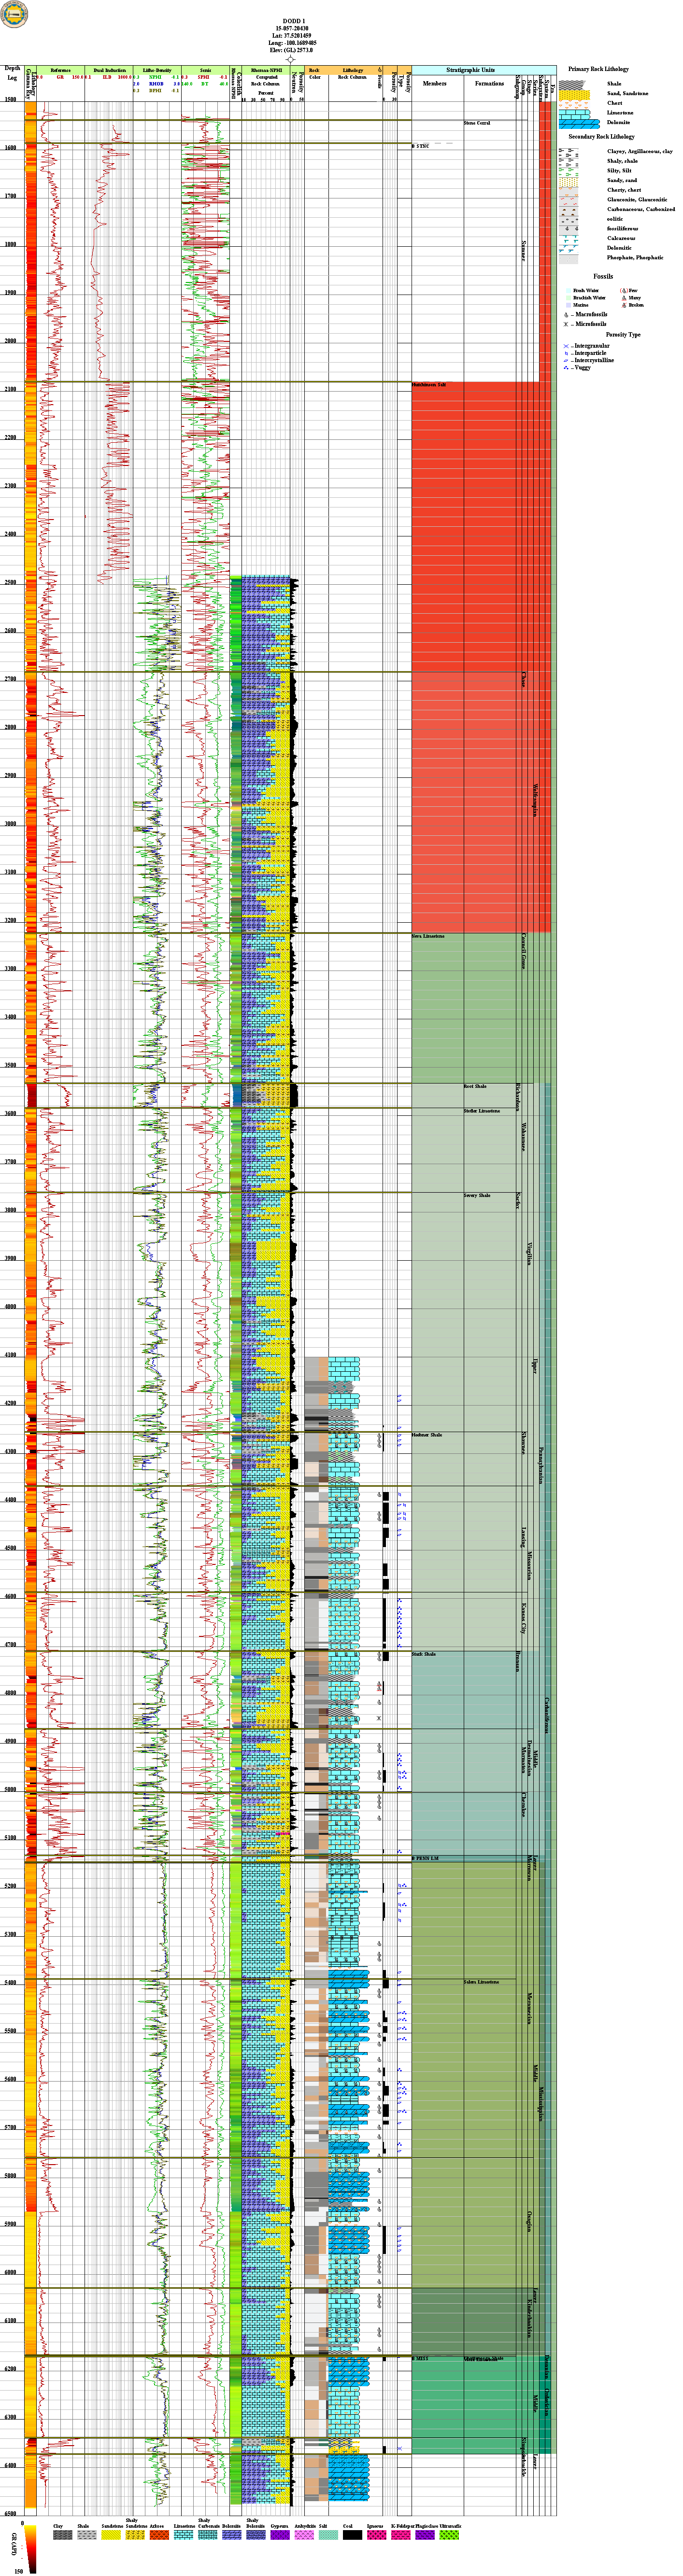The width and height of the screenshot is (683, 2576).
Task: Click the Chert pattern symbol
Action: [573, 103]
